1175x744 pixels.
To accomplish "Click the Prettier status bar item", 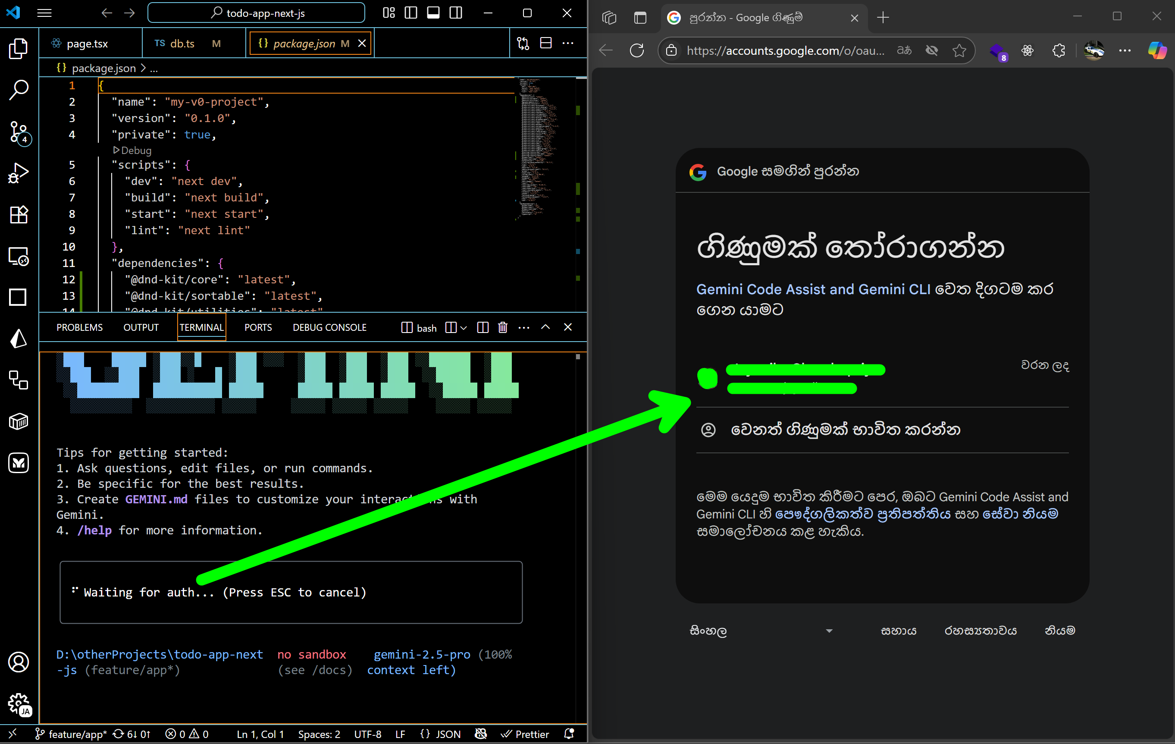I will [x=525, y=734].
